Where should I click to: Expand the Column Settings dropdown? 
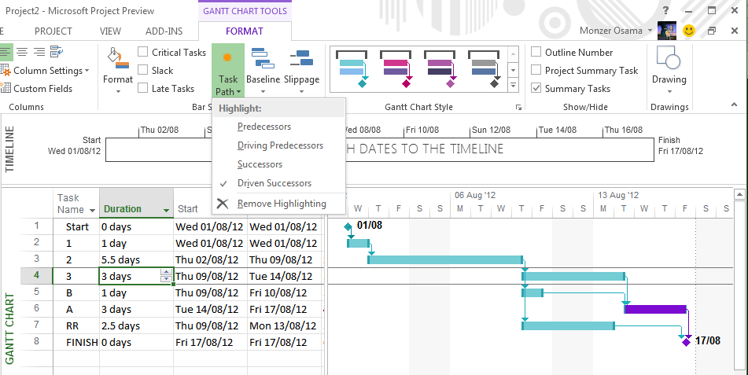[x=87, y=71]
